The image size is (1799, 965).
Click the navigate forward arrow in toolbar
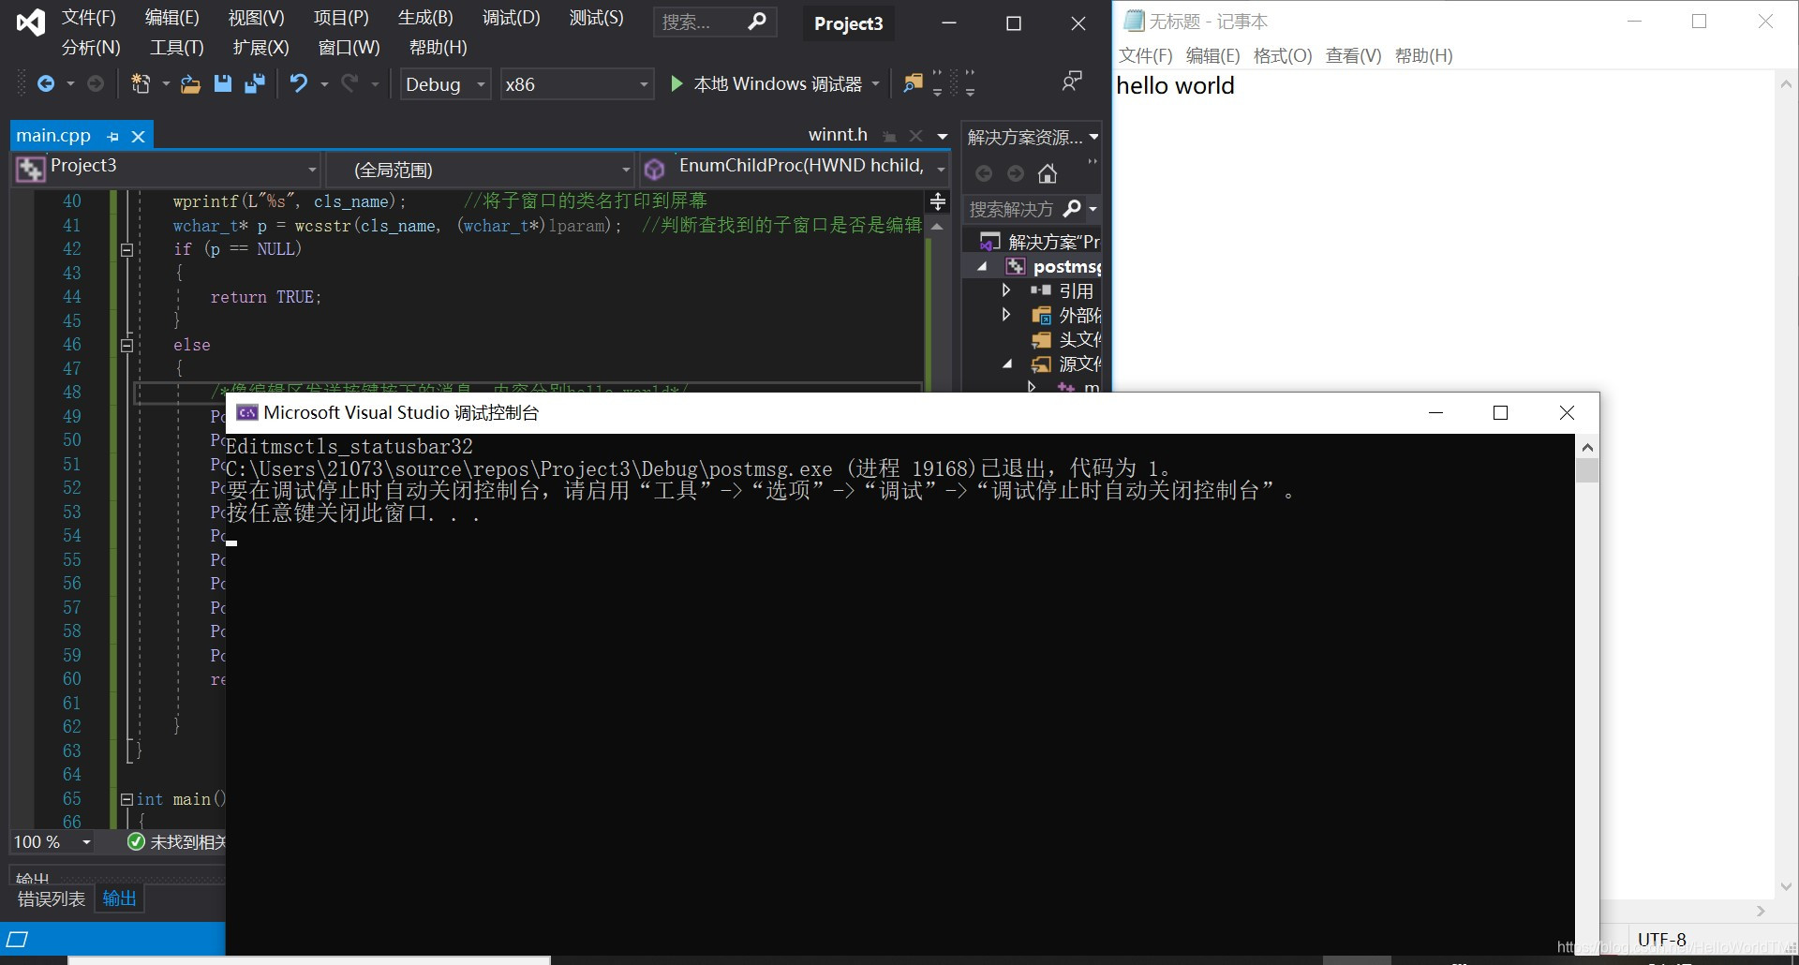coord(96,84)
